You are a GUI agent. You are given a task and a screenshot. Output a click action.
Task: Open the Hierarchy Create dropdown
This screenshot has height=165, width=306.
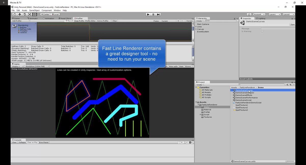click(200, 21)
